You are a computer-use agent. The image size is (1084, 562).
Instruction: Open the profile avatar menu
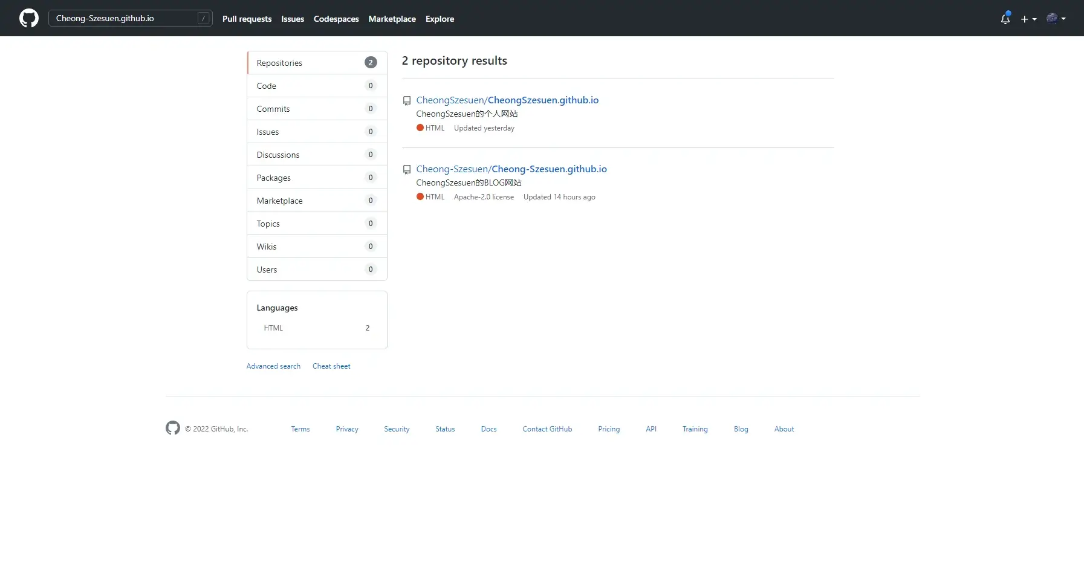click(x=1056, y=19)
